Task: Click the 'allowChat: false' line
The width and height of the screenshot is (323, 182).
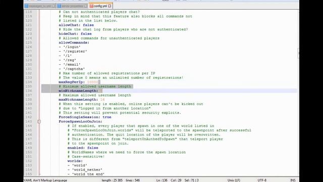Action: point(76,25)
